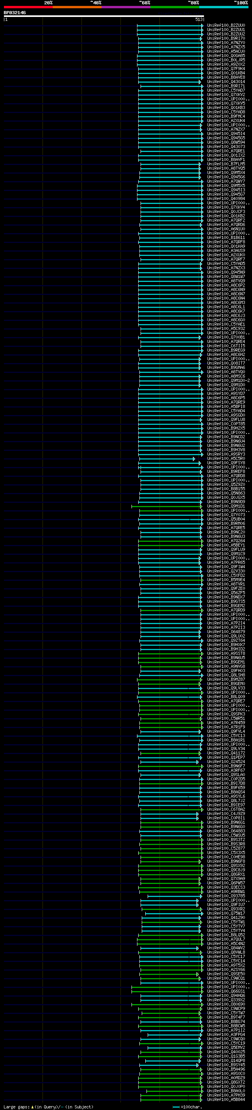Viewport: 252px width, 1110px height.
Task: Choose the UniRef100_A7NZX7 hit name
Action: 226,129
